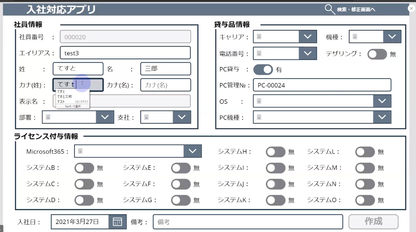Image resolution: width=416 pixels, height=232 pixels.
Task: Click the 貸与品情報 section heading
Action: point(232,25)
